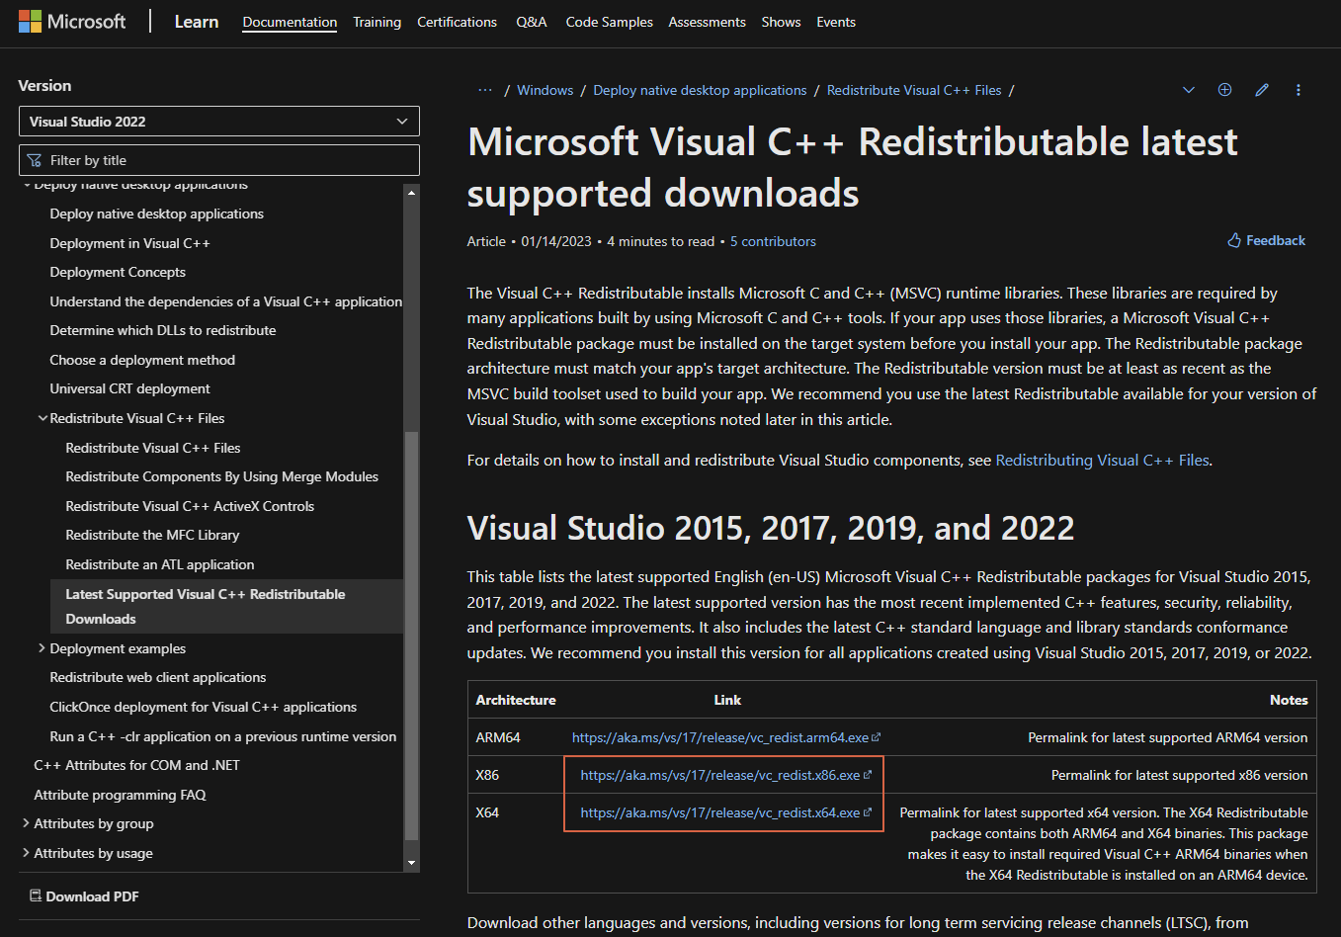Click the filter funnel icon in the sidebar

(x=37, y=159)
